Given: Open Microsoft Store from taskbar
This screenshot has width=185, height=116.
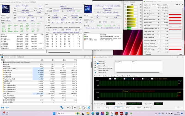Looking at the screenshot, I should click(97, 114).
